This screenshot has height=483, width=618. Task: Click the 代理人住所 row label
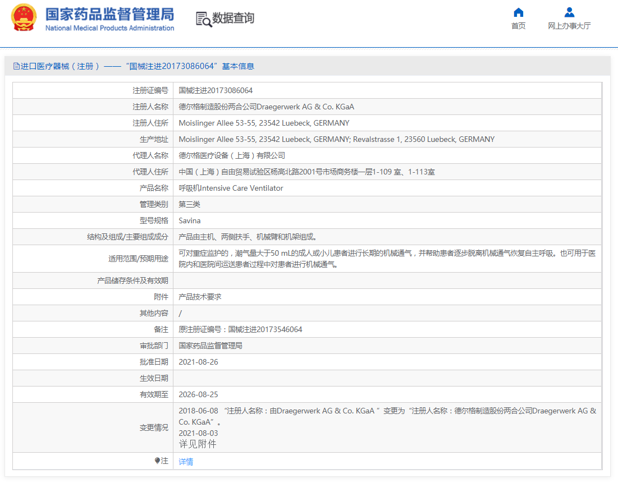[x=150, y=172]
